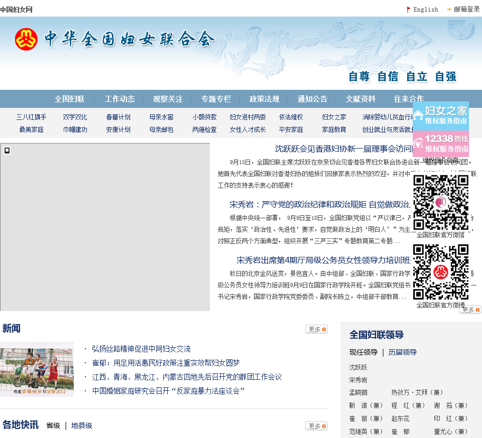
Task: Open headline 宋秀岩：严守党的政治纪律和政治规矩
Action: 320,205
